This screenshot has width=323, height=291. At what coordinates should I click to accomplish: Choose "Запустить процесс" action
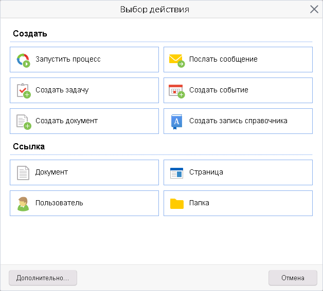(x=68, y=59)
